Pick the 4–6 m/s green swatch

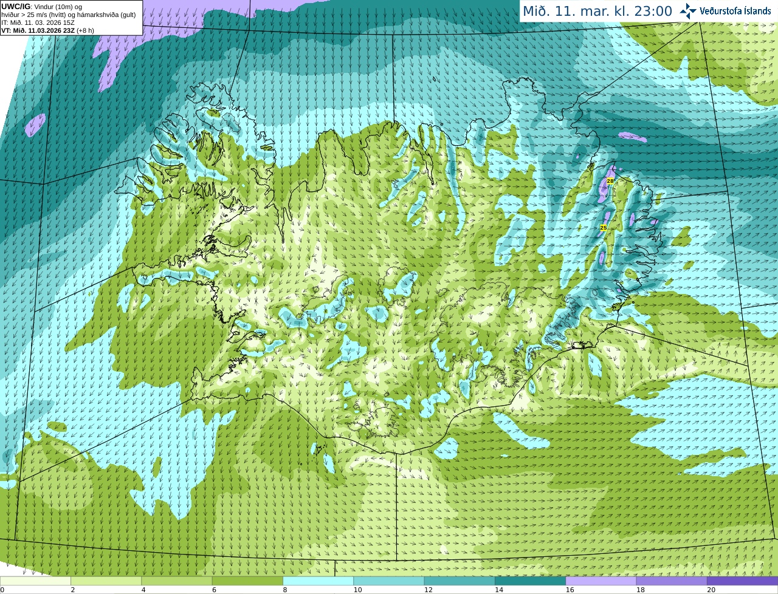pos(177,581)
